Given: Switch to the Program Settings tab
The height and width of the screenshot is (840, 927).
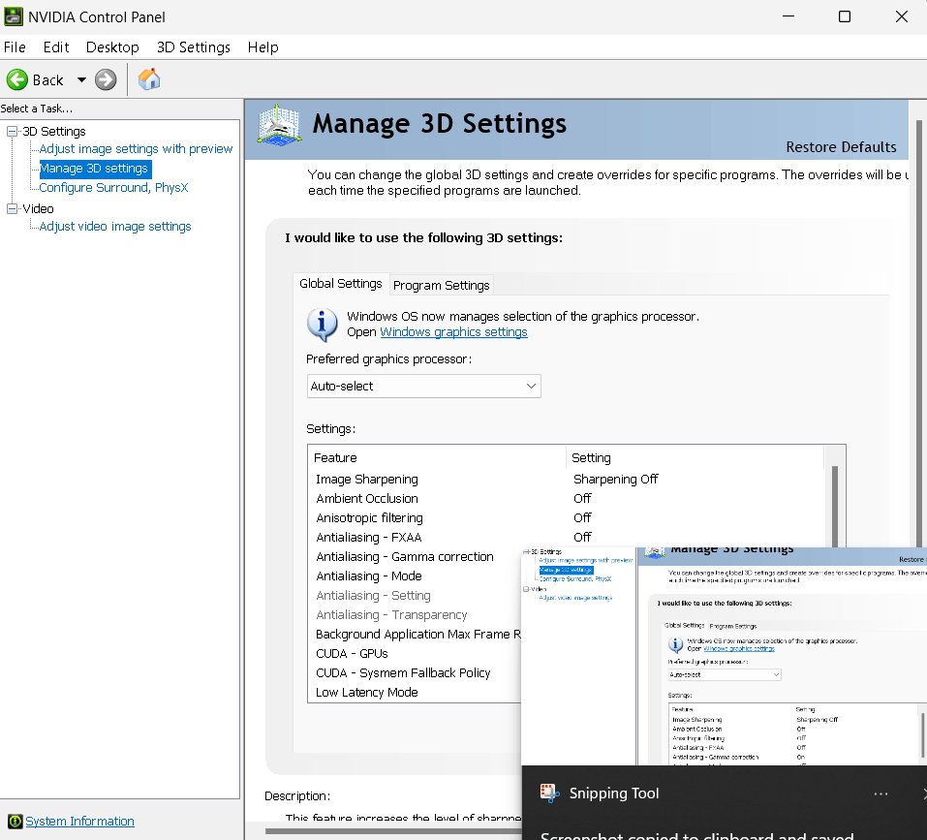Looking at the screenshot, I should click(441, 285).
